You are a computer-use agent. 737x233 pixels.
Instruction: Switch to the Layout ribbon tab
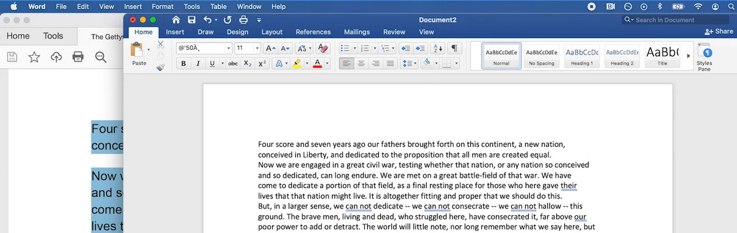(272, 32)
